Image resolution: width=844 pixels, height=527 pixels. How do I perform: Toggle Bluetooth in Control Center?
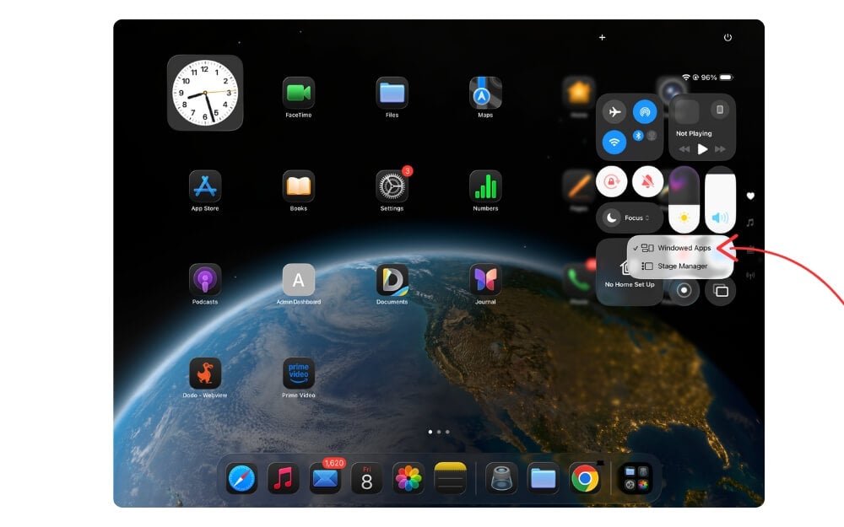tap(638, 136)
